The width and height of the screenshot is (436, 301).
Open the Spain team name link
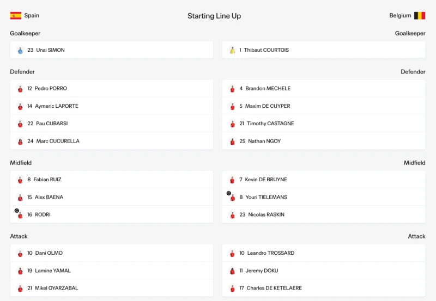32,16
